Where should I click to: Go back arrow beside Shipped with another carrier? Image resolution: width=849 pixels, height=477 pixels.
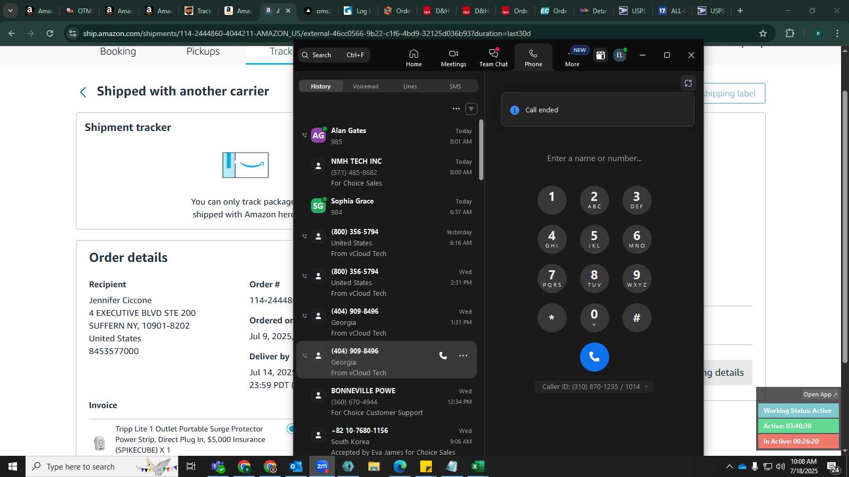click(x=83, y=92)
